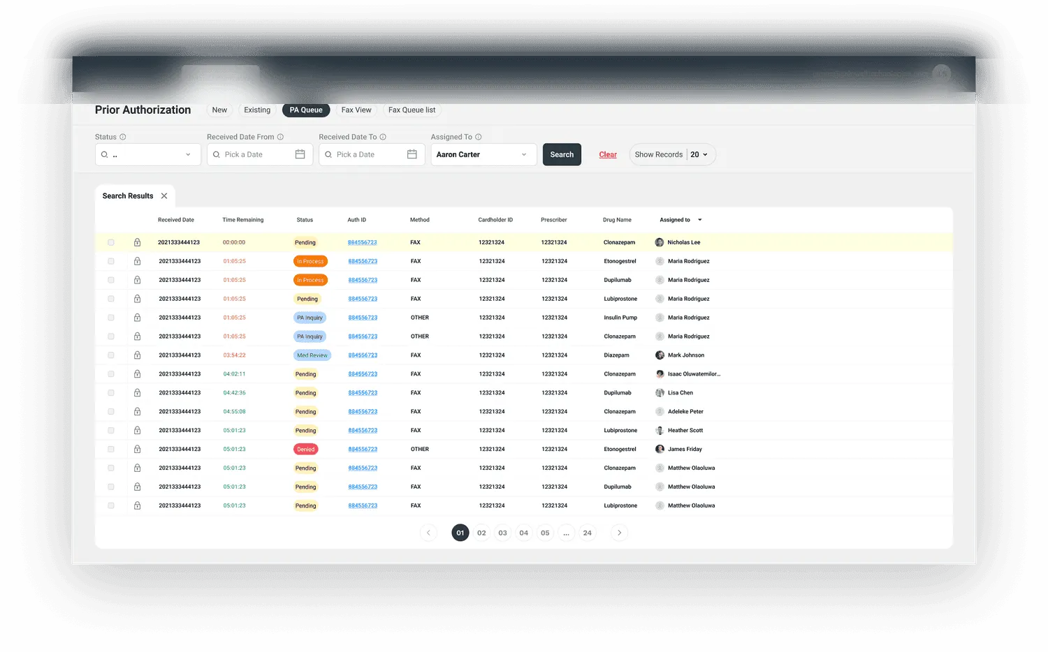
Task: Go to previous page with left arrow
Action: tap(428, 533)
